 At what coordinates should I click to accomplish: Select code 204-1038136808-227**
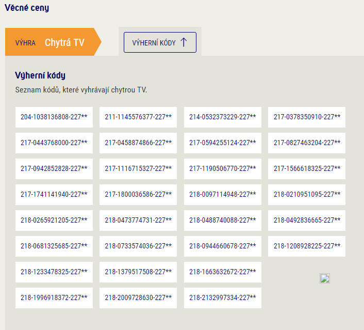click(54, 117)
